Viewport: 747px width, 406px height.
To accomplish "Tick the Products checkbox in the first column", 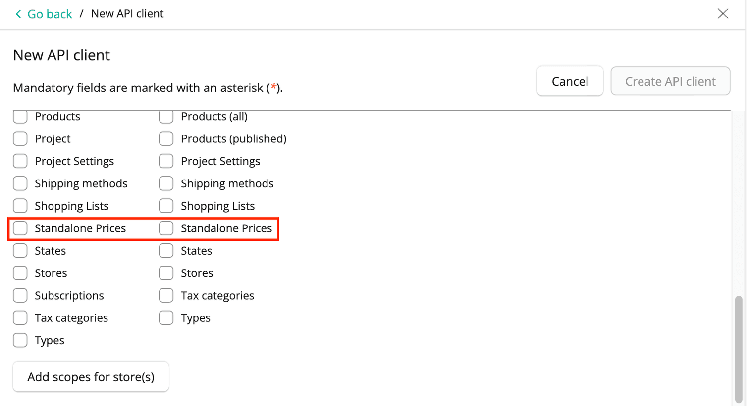I will tap(20, 117).
